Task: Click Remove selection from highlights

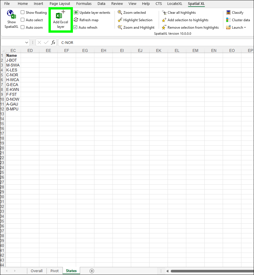Action: pyautogui.click(x=193, y=28)
